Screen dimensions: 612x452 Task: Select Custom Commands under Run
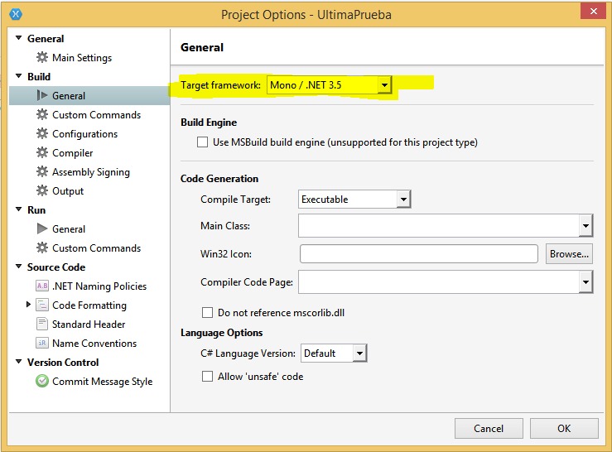pyautogui.click(x=96, y=248)
